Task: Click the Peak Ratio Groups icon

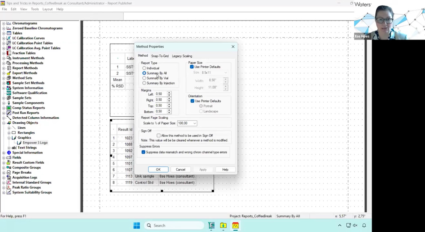Action: click(9, 187)
